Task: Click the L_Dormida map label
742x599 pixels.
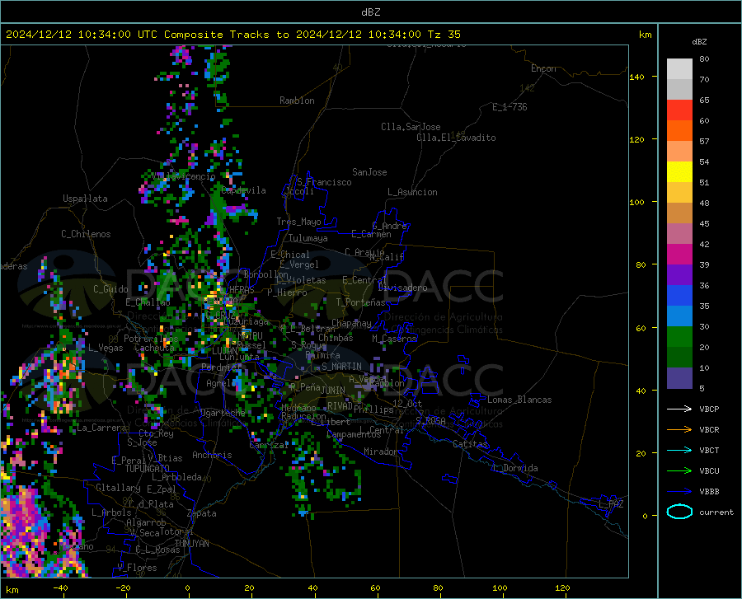Action: point(514,468)
